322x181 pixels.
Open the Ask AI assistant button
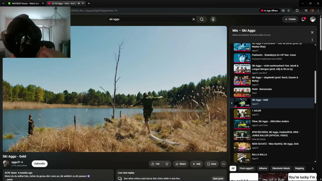click(x=196, y=164)
